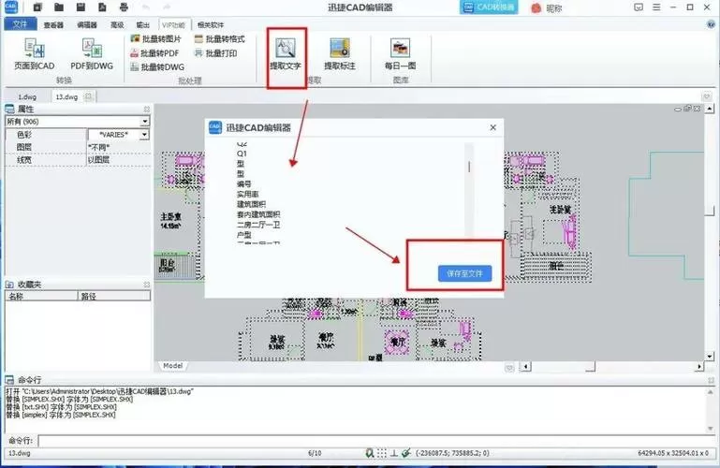Screen dimensions: 720x468
Task: Open 批量转格式 batch format tool
Action: tap(220, 39)
